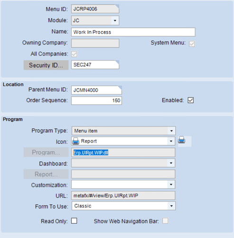Toggle the Show Web Navigation Bar checkbox
The image size is (234, 238).
[165, 221]
